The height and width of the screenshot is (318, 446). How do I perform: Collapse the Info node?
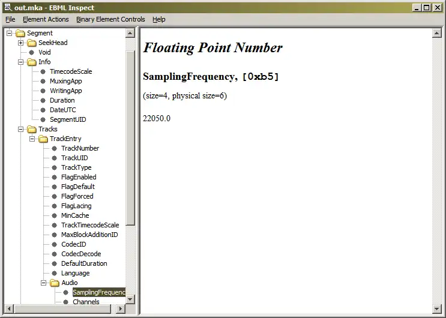21,62
